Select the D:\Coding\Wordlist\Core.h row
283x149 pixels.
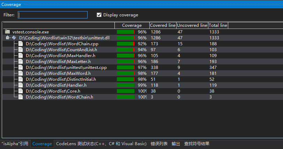[x=143, y=91]
